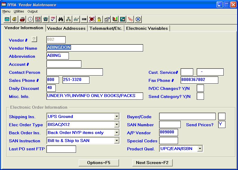The height and width of the screenshot is (170, 238).
Task: Click the Buyer/Code name field
Action: click(x=187, y=116)
